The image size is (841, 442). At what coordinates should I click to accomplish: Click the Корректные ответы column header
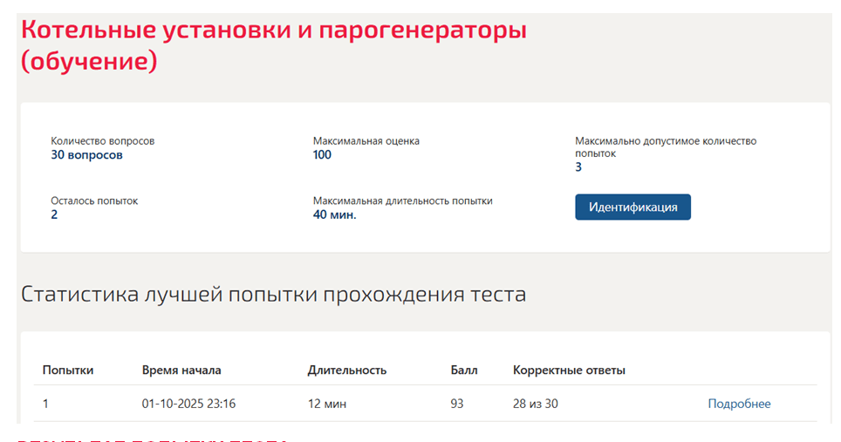(x=569, y=371)
